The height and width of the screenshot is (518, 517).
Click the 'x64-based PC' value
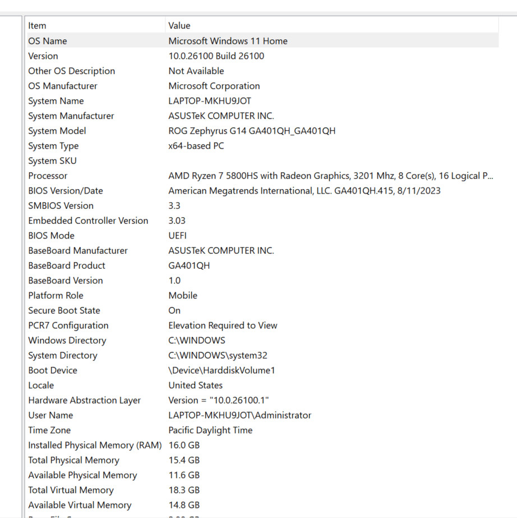[196, 146]
